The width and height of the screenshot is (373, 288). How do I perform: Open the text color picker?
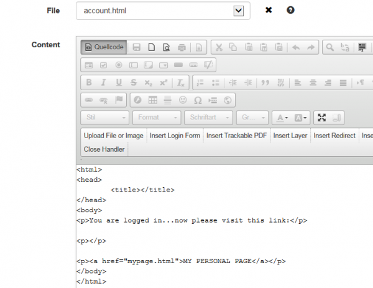click(282, 118)
